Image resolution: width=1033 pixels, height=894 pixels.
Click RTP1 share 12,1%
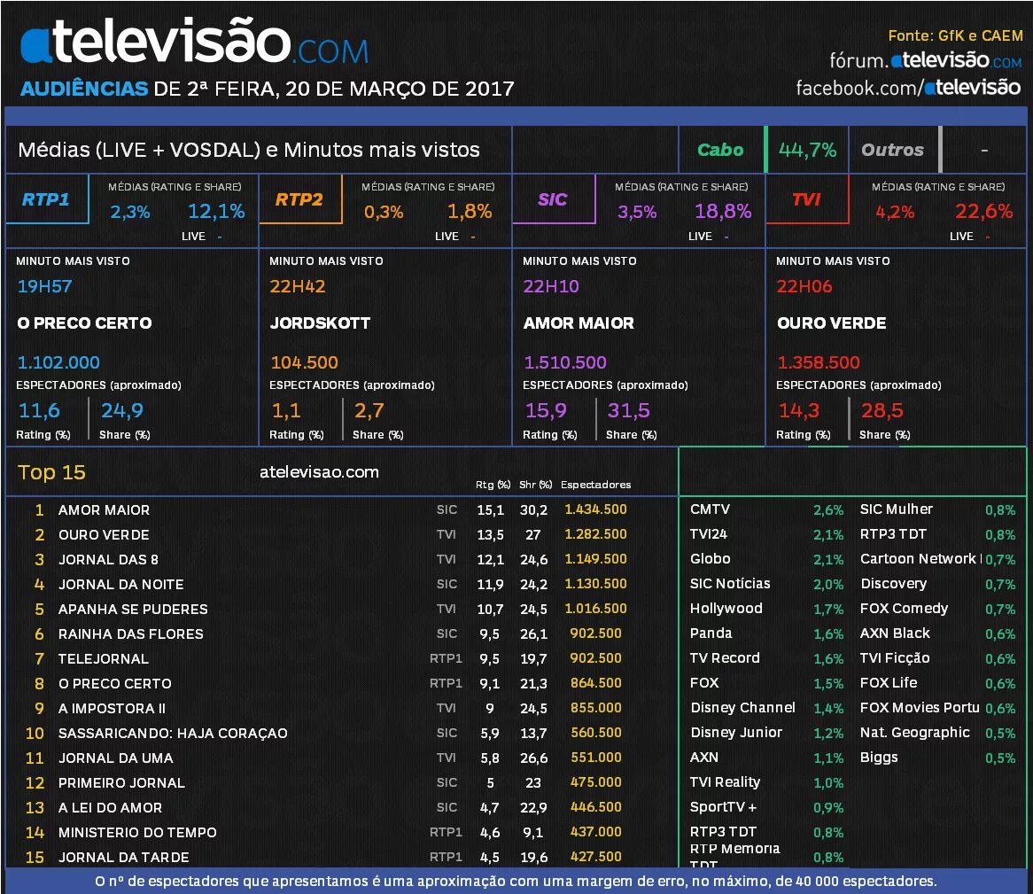coord(216,212)
